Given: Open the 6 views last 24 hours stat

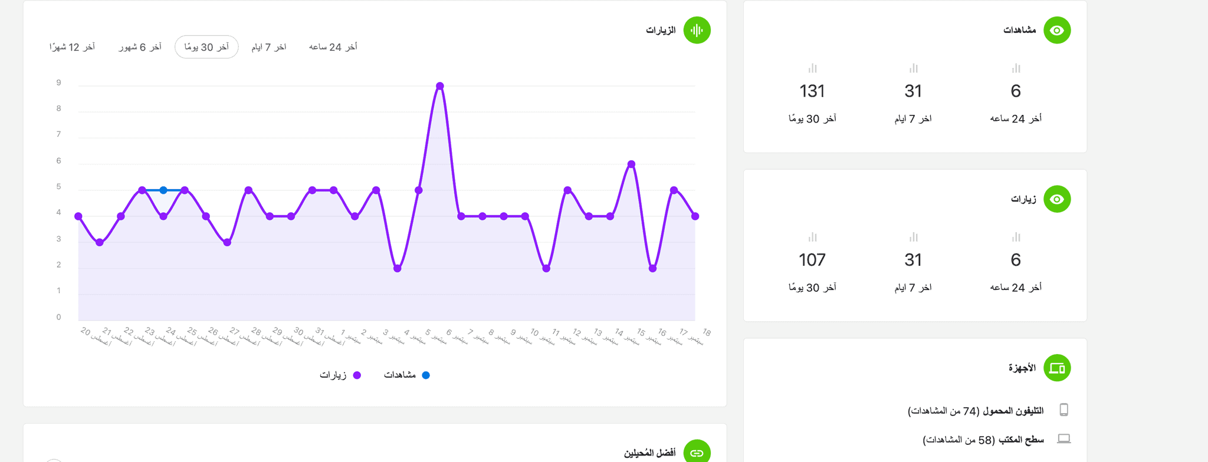Looking at the screenshot, I should click(1015, 93).
